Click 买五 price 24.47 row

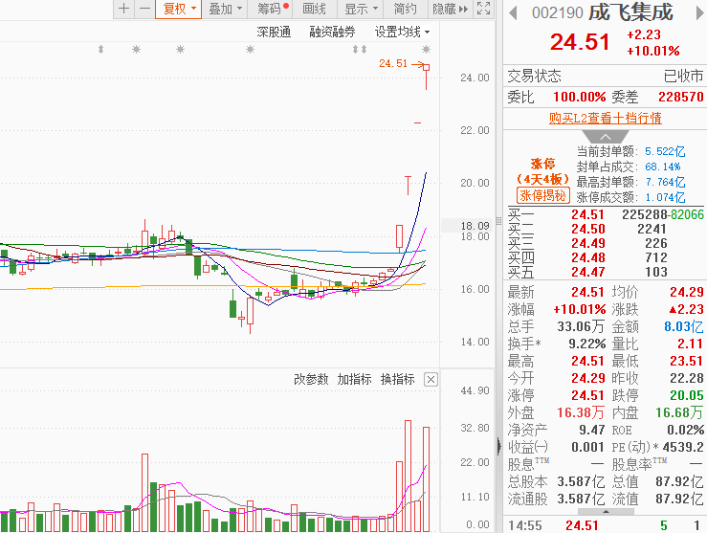(x=605, y=273)
